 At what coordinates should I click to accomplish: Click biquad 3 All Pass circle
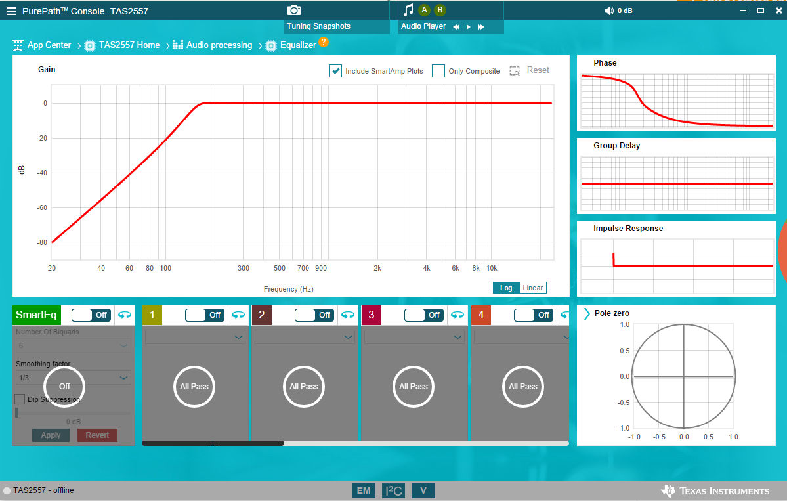tap(414, 387)
